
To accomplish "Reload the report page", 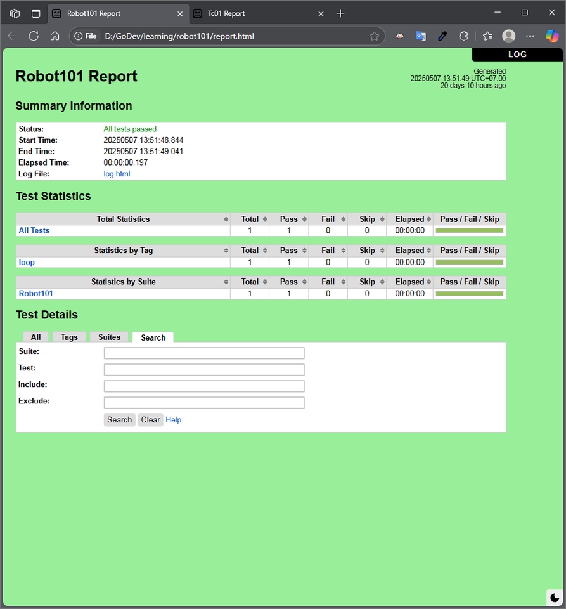I will 34,36.
